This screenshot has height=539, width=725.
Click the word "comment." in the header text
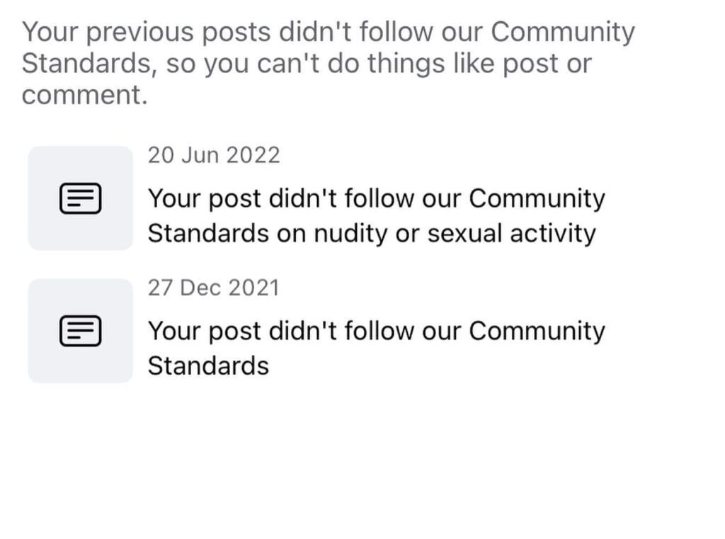(85, 95)
